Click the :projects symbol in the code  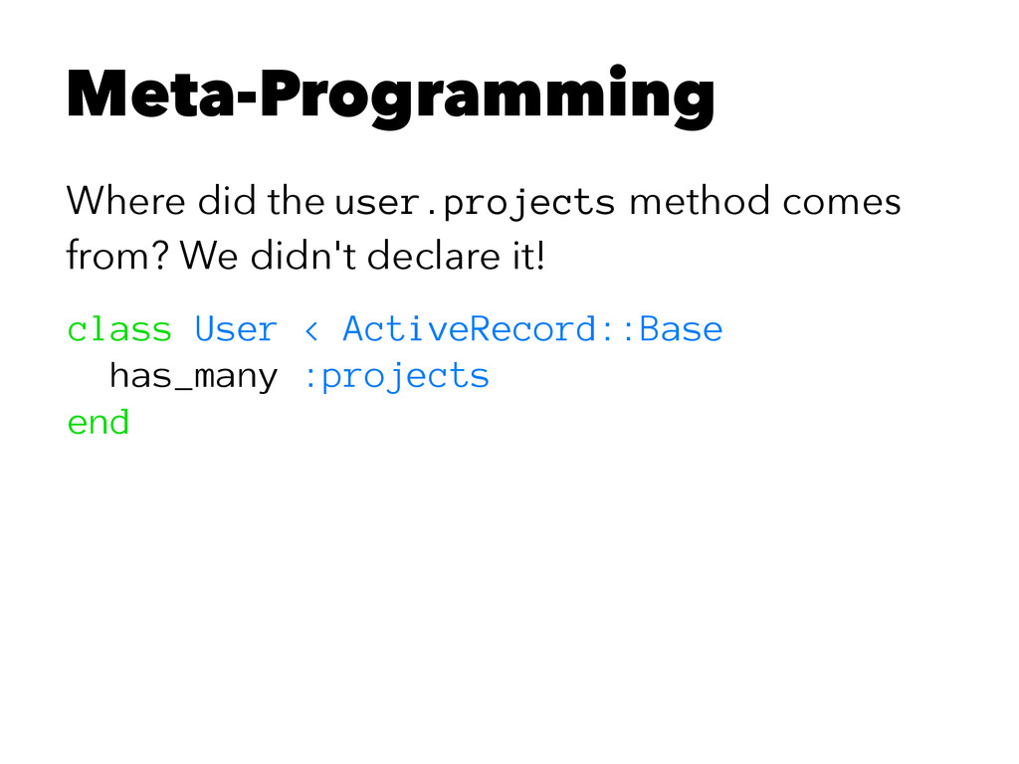[394, 377]
